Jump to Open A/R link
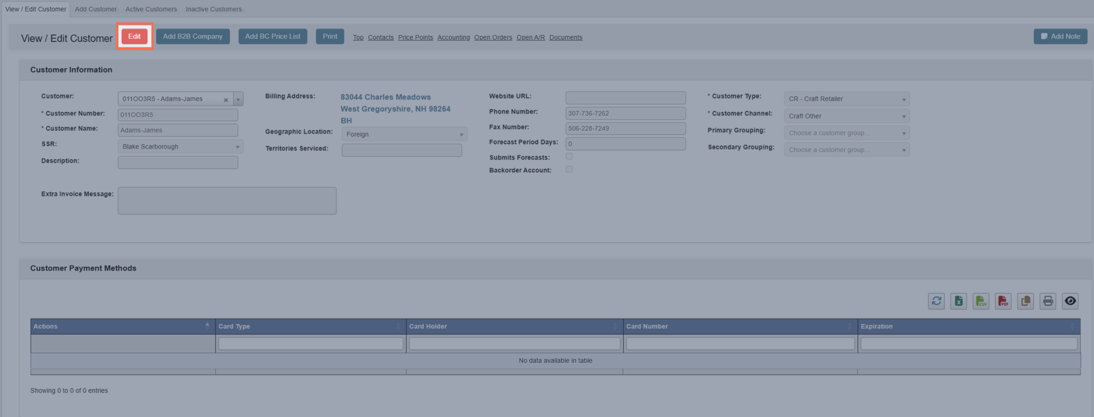 tap(531, 37)
